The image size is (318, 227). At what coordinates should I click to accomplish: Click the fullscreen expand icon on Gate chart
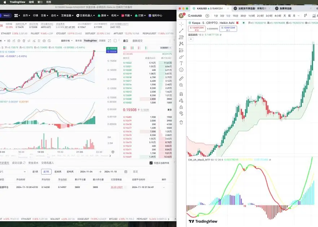coord(109,40)
